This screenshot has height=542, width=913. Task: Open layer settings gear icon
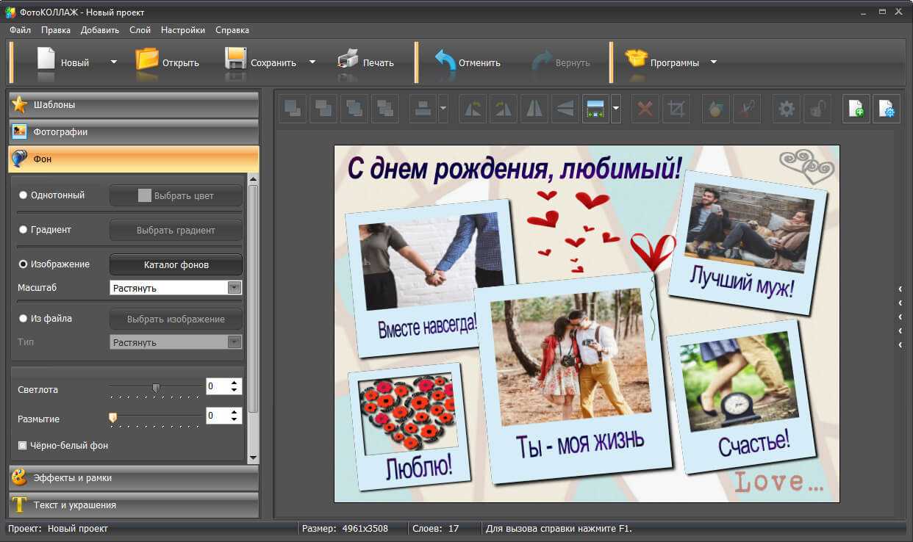(787, 109)
